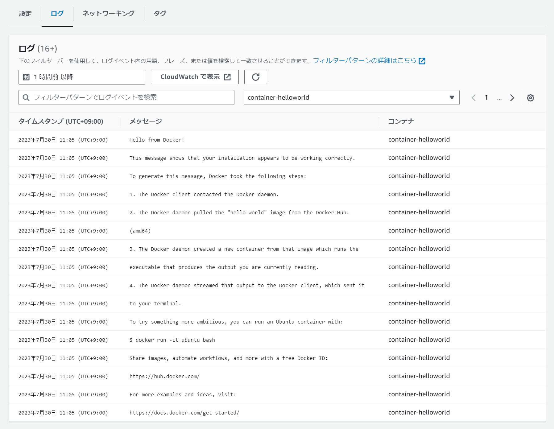
Task: Focus the log event filter search field
Action: [126, 97]
